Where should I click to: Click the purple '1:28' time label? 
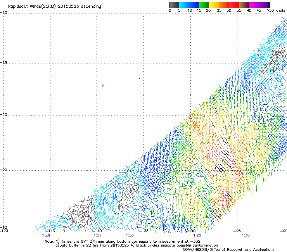tap(130, 235)
